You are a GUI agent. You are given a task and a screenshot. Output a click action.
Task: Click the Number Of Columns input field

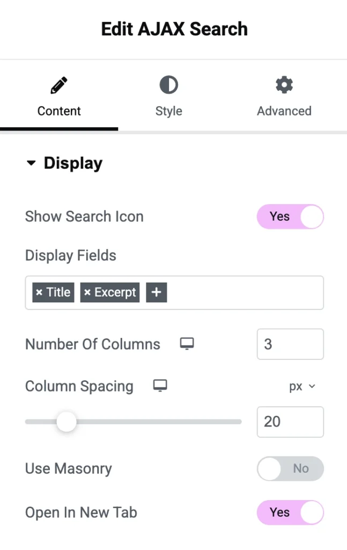tap(290, 344)
